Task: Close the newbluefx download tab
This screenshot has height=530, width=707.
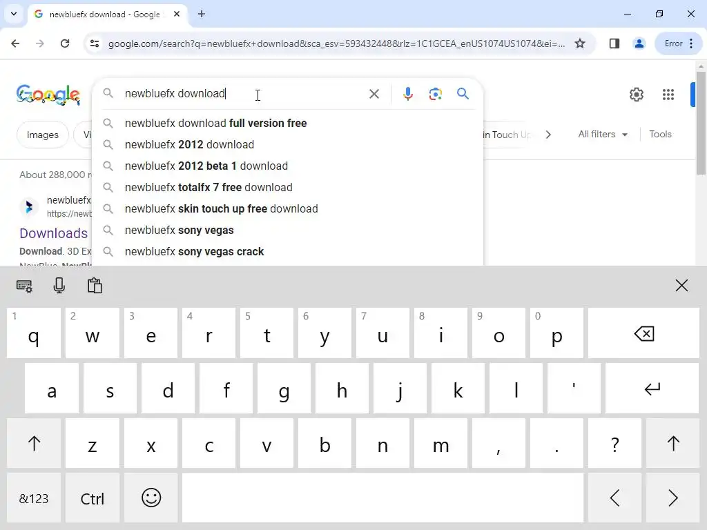Action: [177, 14]
